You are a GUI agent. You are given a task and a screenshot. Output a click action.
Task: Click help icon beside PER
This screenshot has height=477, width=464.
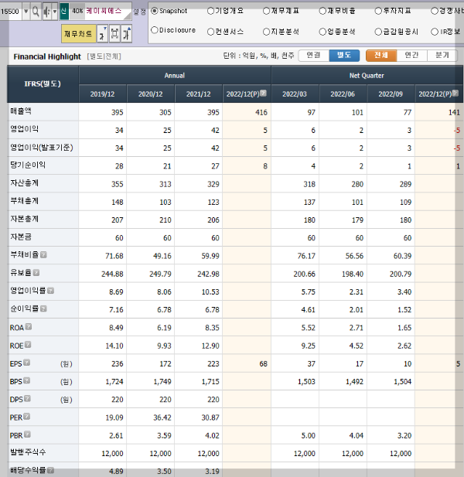click(27, 416)
